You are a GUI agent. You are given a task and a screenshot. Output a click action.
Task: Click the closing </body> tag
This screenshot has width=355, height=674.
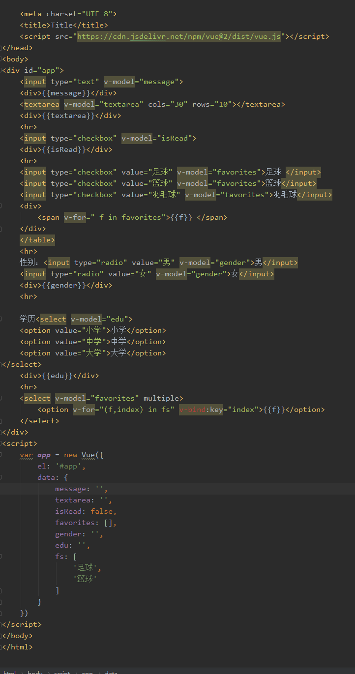point(17,636)
